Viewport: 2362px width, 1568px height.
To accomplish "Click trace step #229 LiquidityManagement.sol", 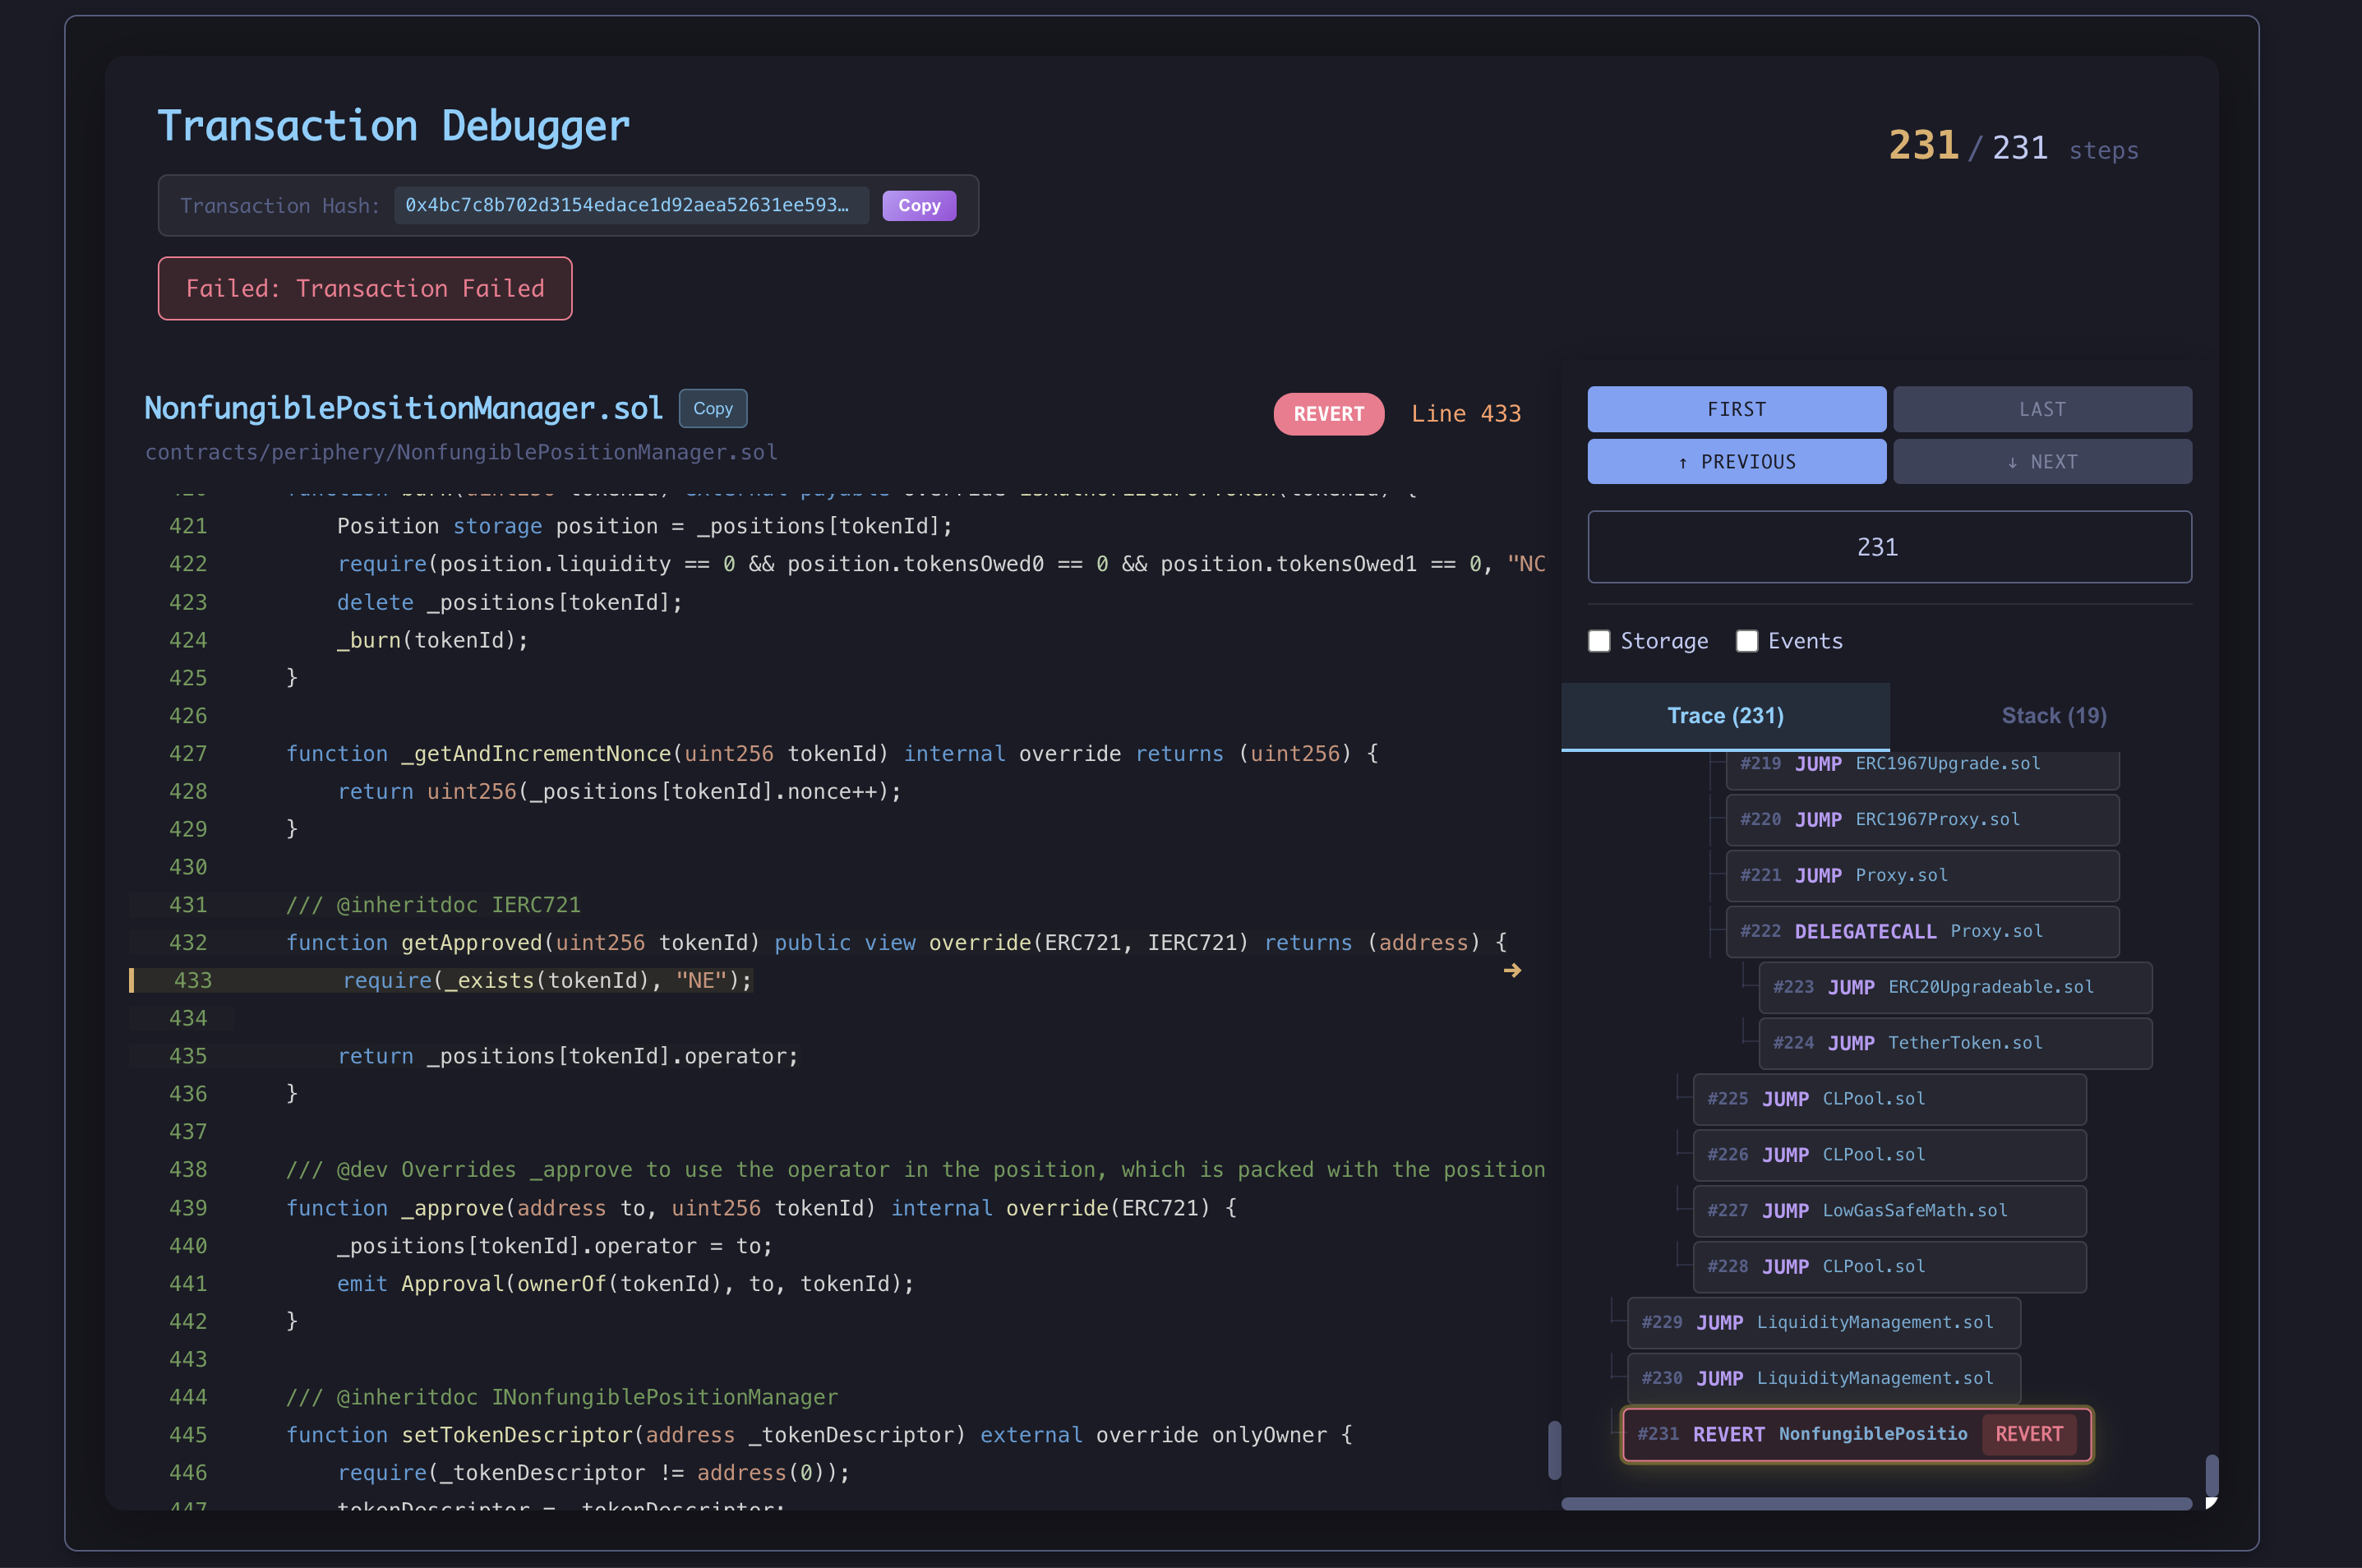I will pos(1822,1322).
